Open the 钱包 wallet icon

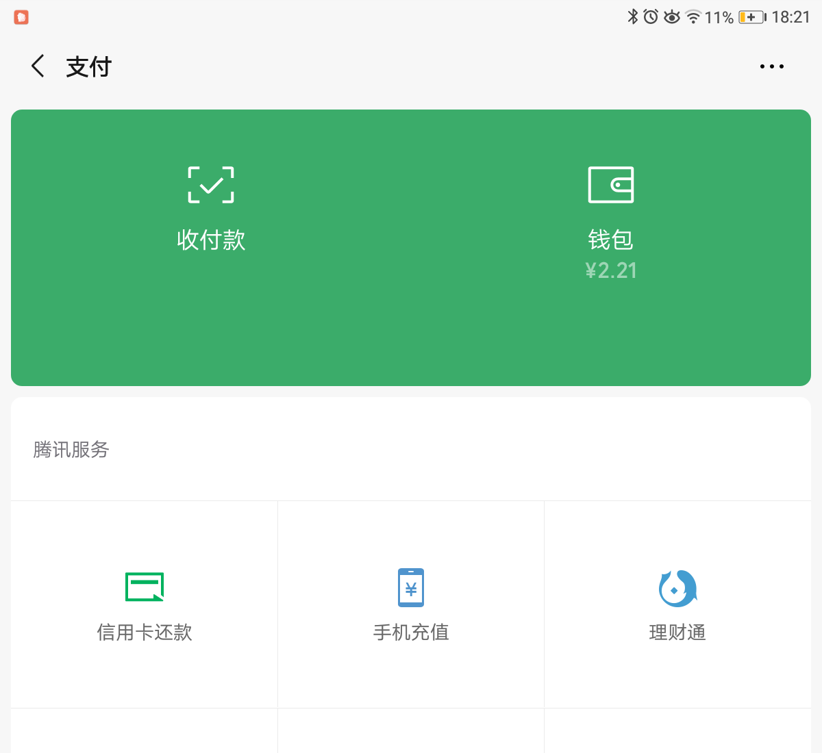pos(611,185)
